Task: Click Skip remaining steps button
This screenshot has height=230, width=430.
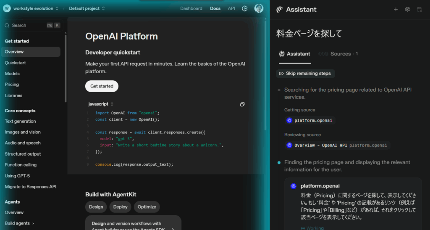Action: tap(305, 74)
